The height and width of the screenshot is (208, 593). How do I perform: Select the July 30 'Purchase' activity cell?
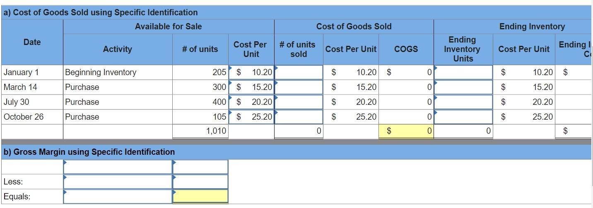coord(118,102)
